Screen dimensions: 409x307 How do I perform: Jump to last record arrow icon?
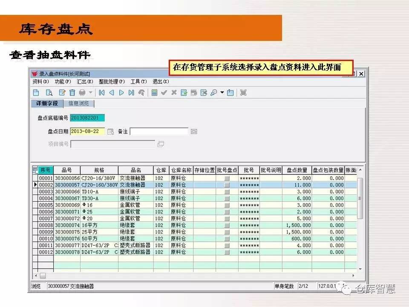[x=131, y=93]
